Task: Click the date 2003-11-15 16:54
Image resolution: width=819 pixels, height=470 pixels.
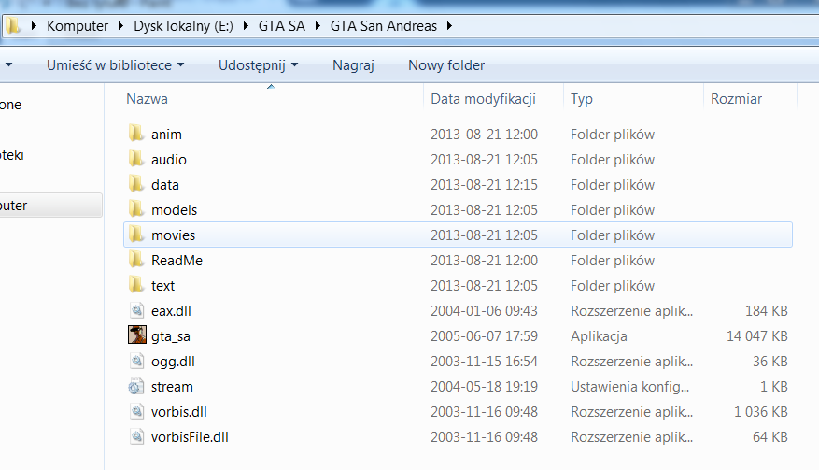Action: (484, 362)
